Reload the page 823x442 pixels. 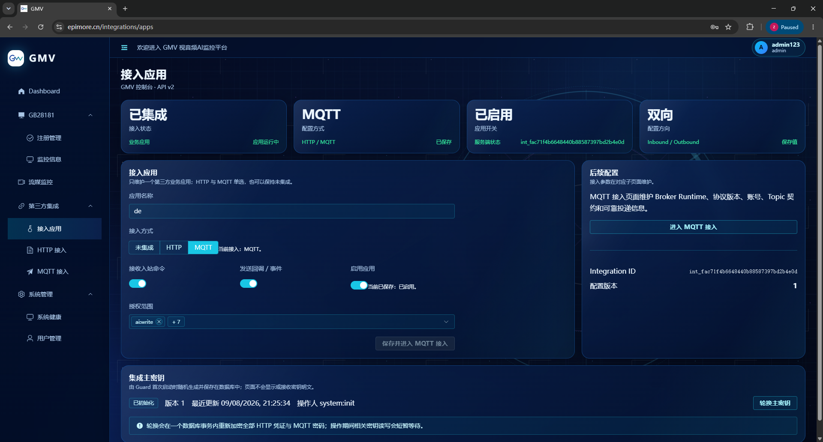41,27
